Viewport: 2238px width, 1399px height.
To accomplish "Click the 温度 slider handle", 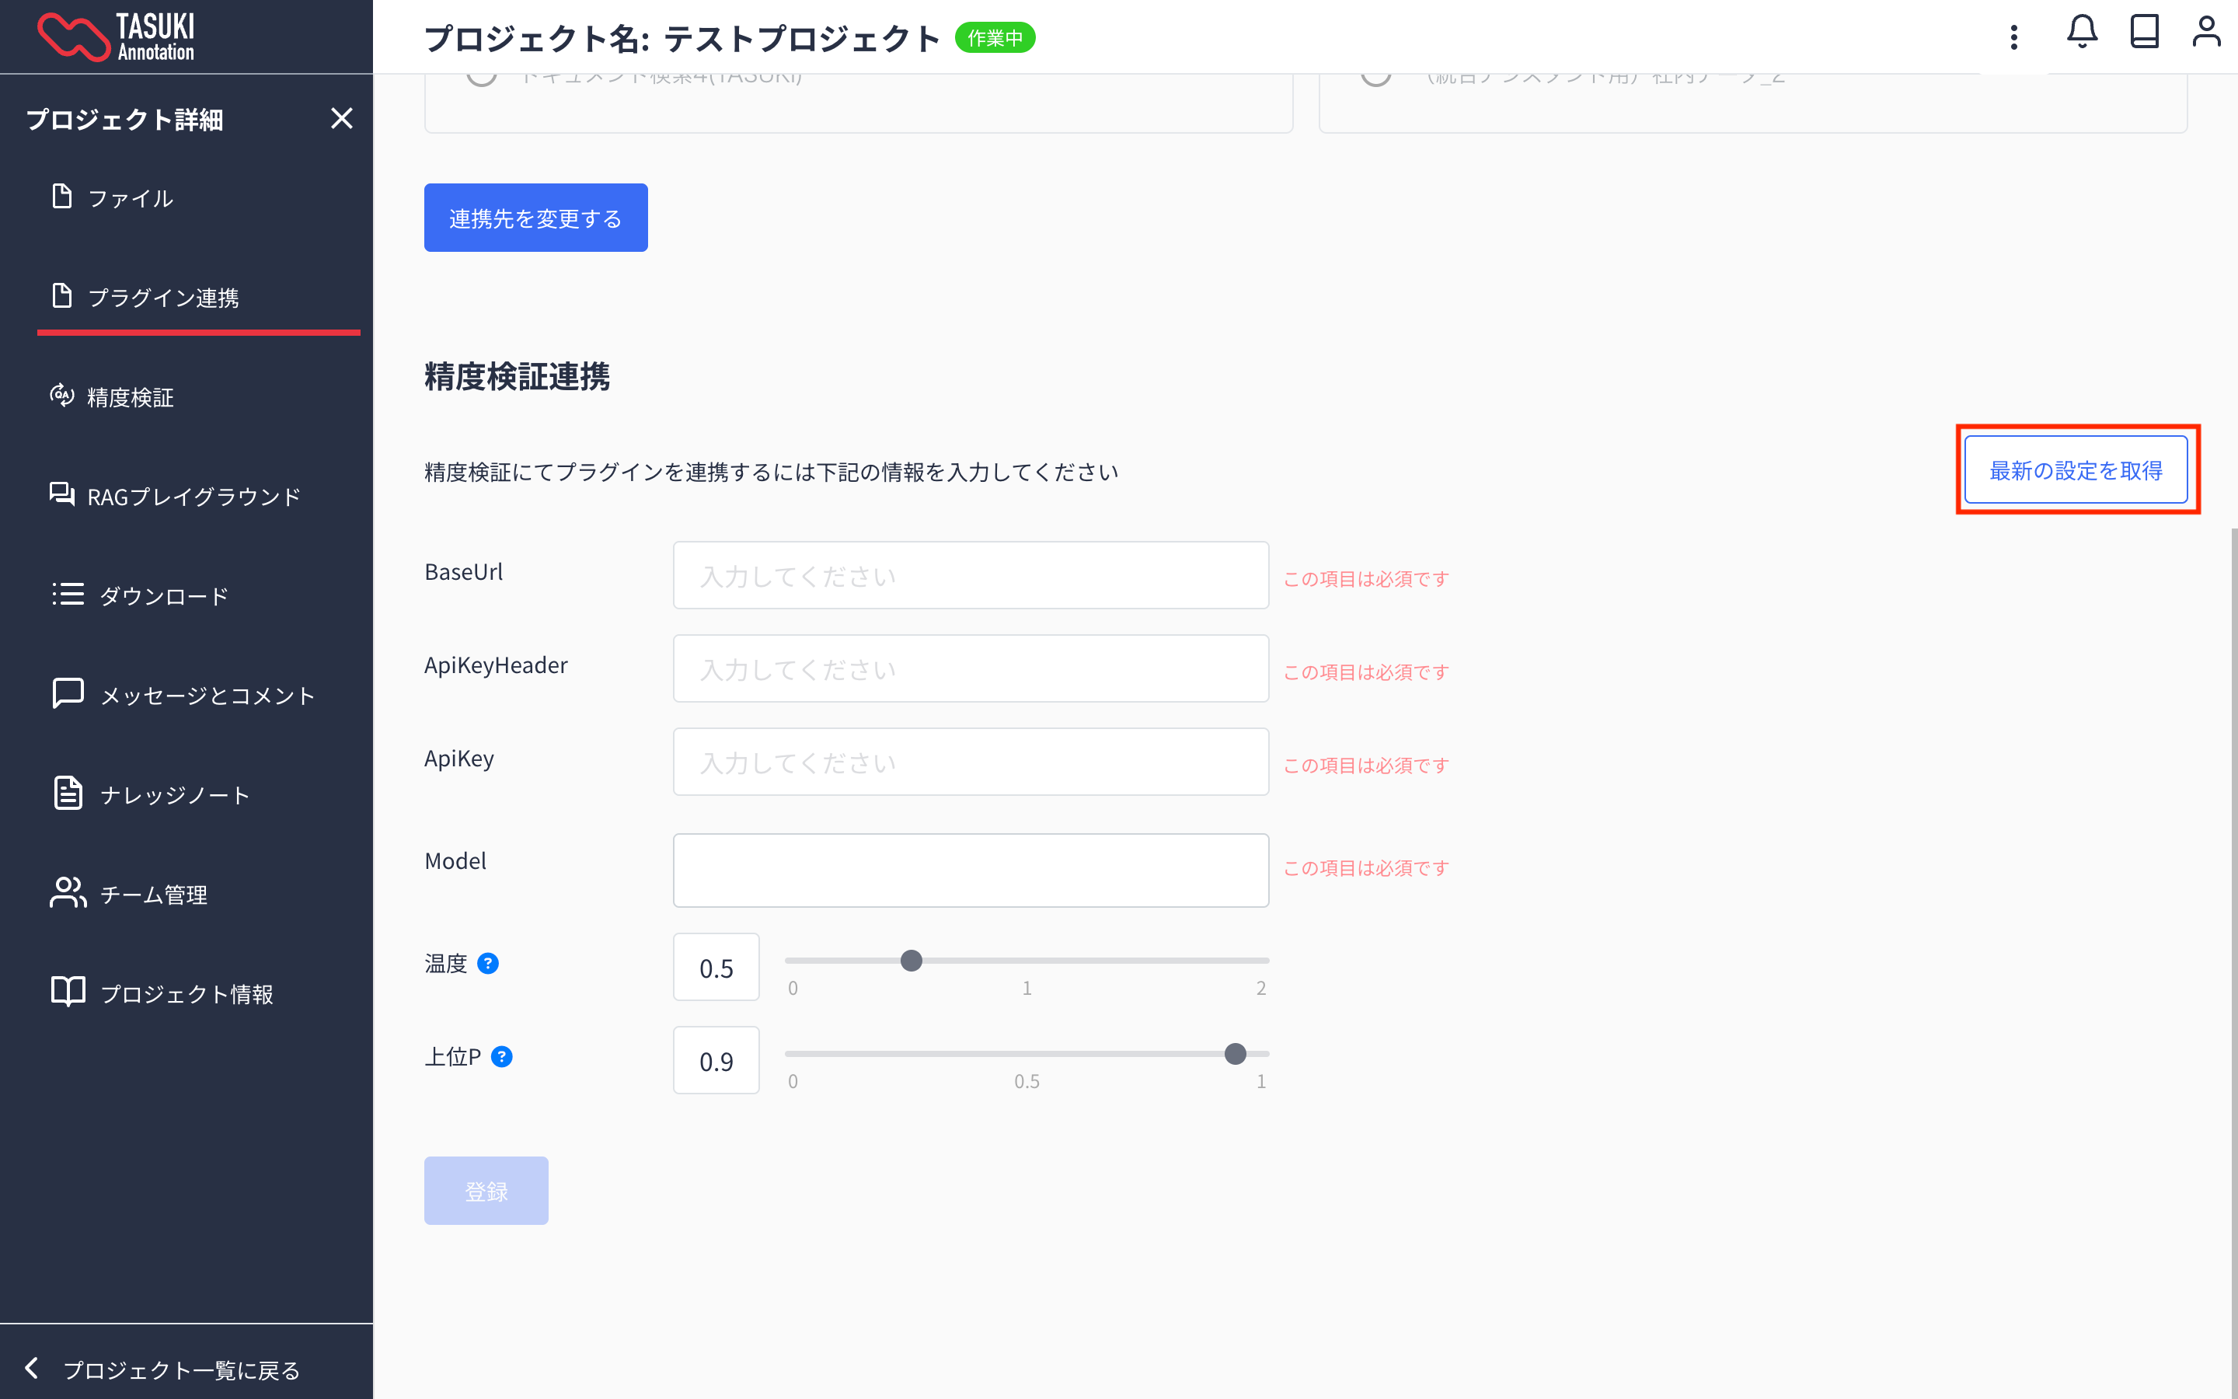I will (x=911, y=961).
